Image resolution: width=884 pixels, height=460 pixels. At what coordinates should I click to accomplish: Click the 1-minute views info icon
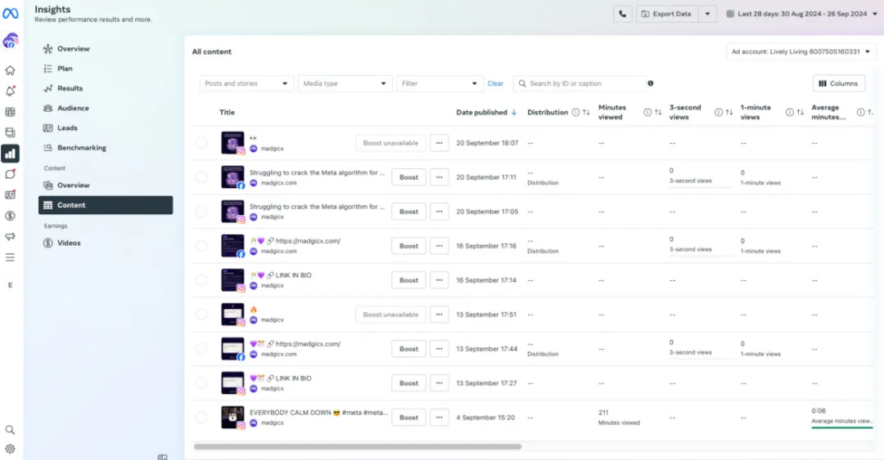(x=789, y=112)
